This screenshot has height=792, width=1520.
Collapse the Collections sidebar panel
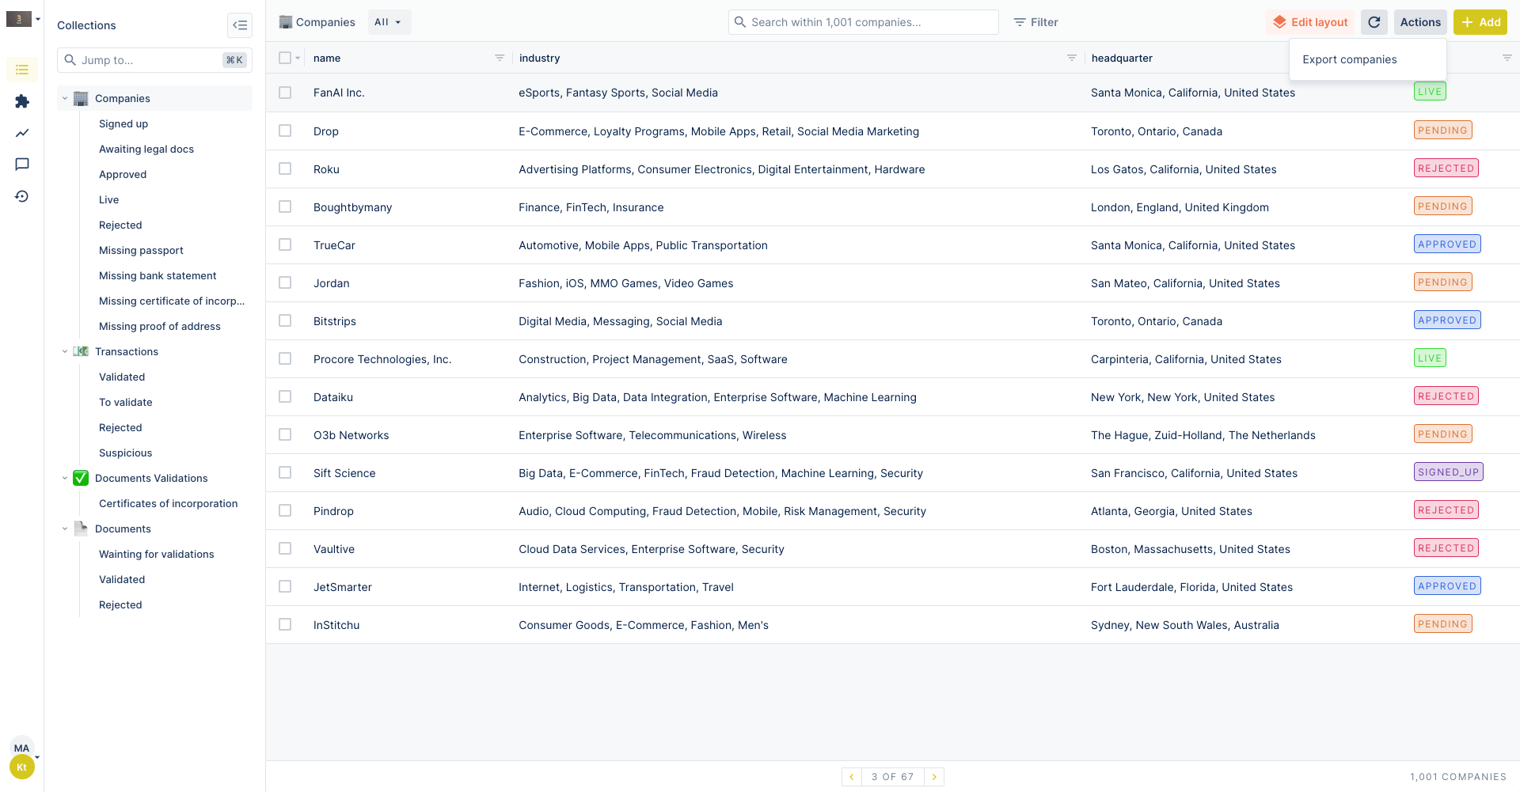(239, 25)
